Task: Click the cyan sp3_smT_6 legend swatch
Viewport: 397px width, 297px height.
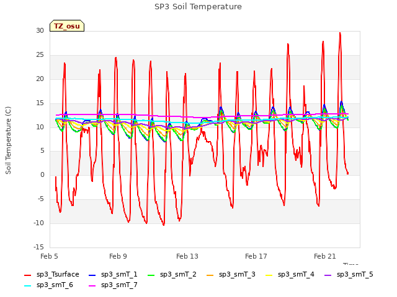Action: pyautogui.click(x=27, y=286)
